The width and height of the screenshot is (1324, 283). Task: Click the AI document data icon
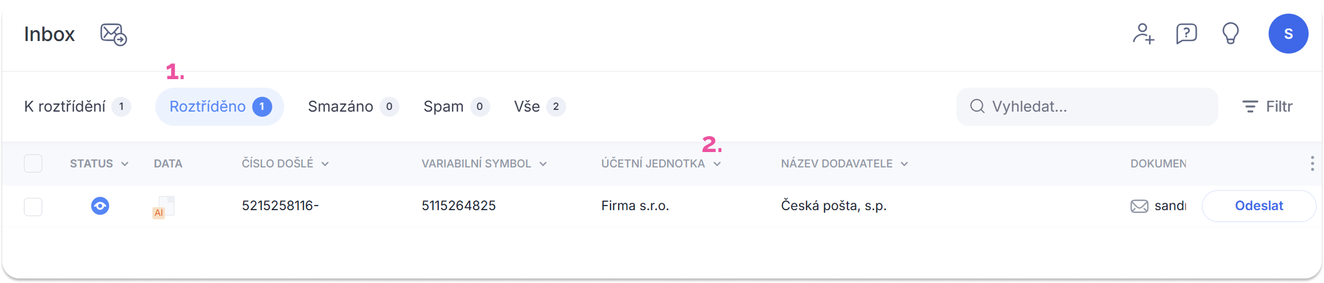[x=164, y=207]
